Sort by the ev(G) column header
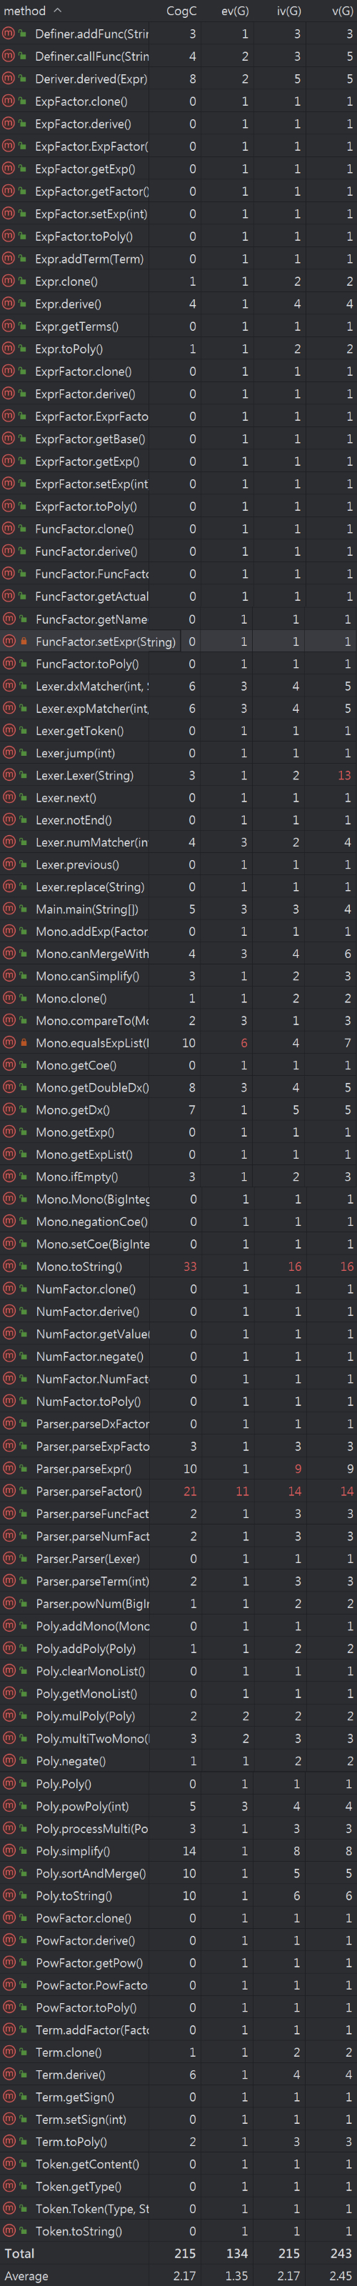 click(234, 11)
